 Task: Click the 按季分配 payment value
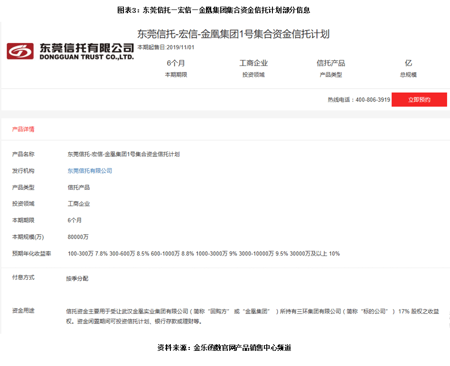pyautogui.click(x=77, y=279)
